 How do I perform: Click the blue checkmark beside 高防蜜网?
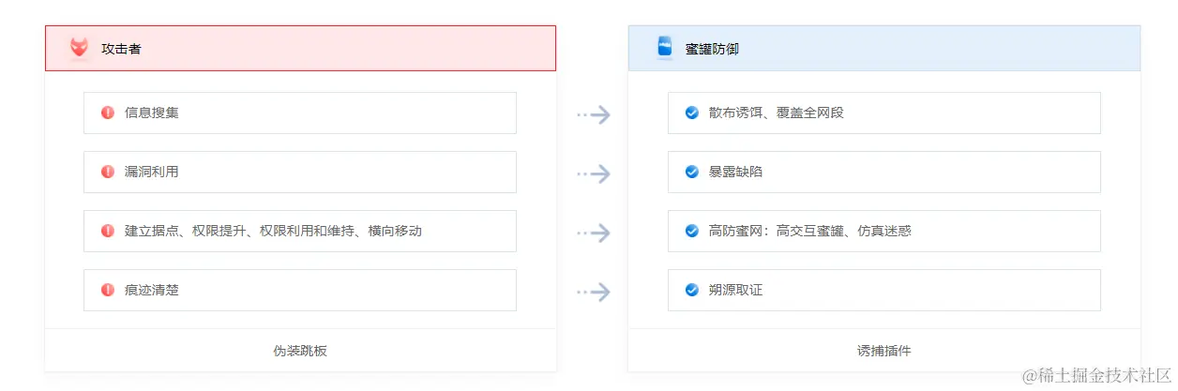pyautogui.click(x=692, y=231)
